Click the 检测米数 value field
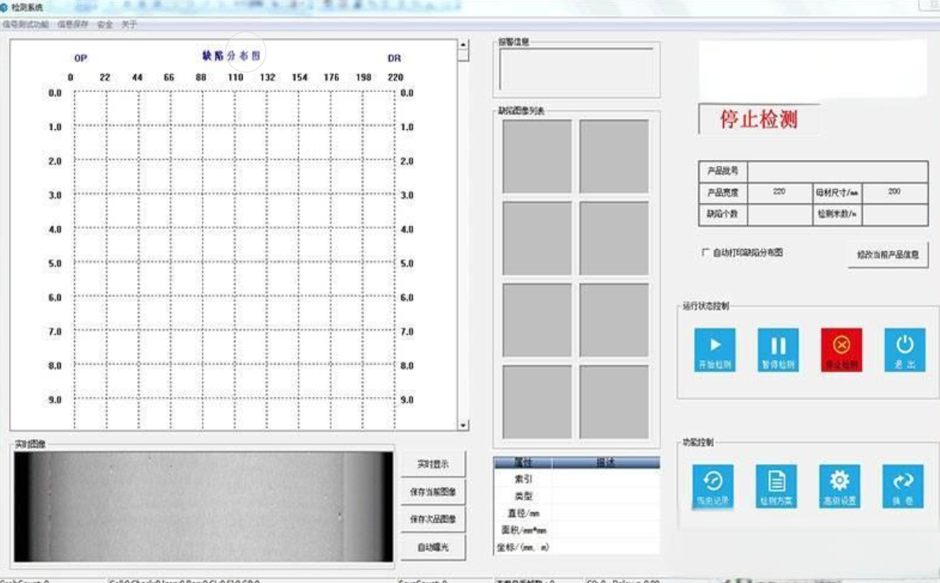The width and height of the screenshot is (940, 583). tap(894, 214)
